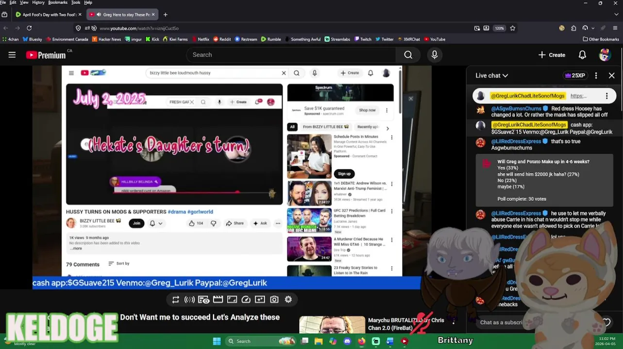The width and height of the screenshot is (623, 349).
Task: Clear the 'bizzy little bee loudmouth hussy' search text
Action: click(x=284, y=73)
